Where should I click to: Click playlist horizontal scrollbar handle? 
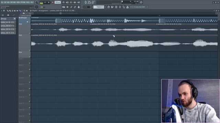(60, 13)
